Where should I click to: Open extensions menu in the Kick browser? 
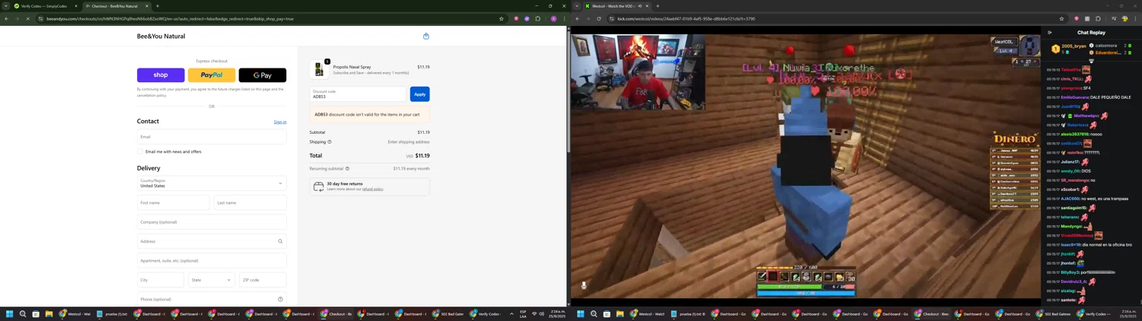1098,18
